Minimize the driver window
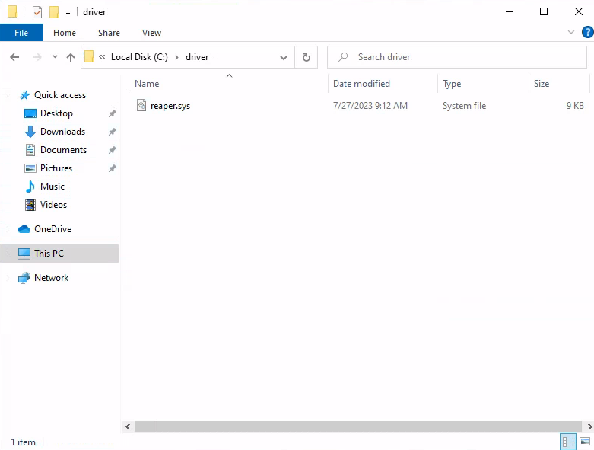This screenshot has width=594, height=450. 510,11
